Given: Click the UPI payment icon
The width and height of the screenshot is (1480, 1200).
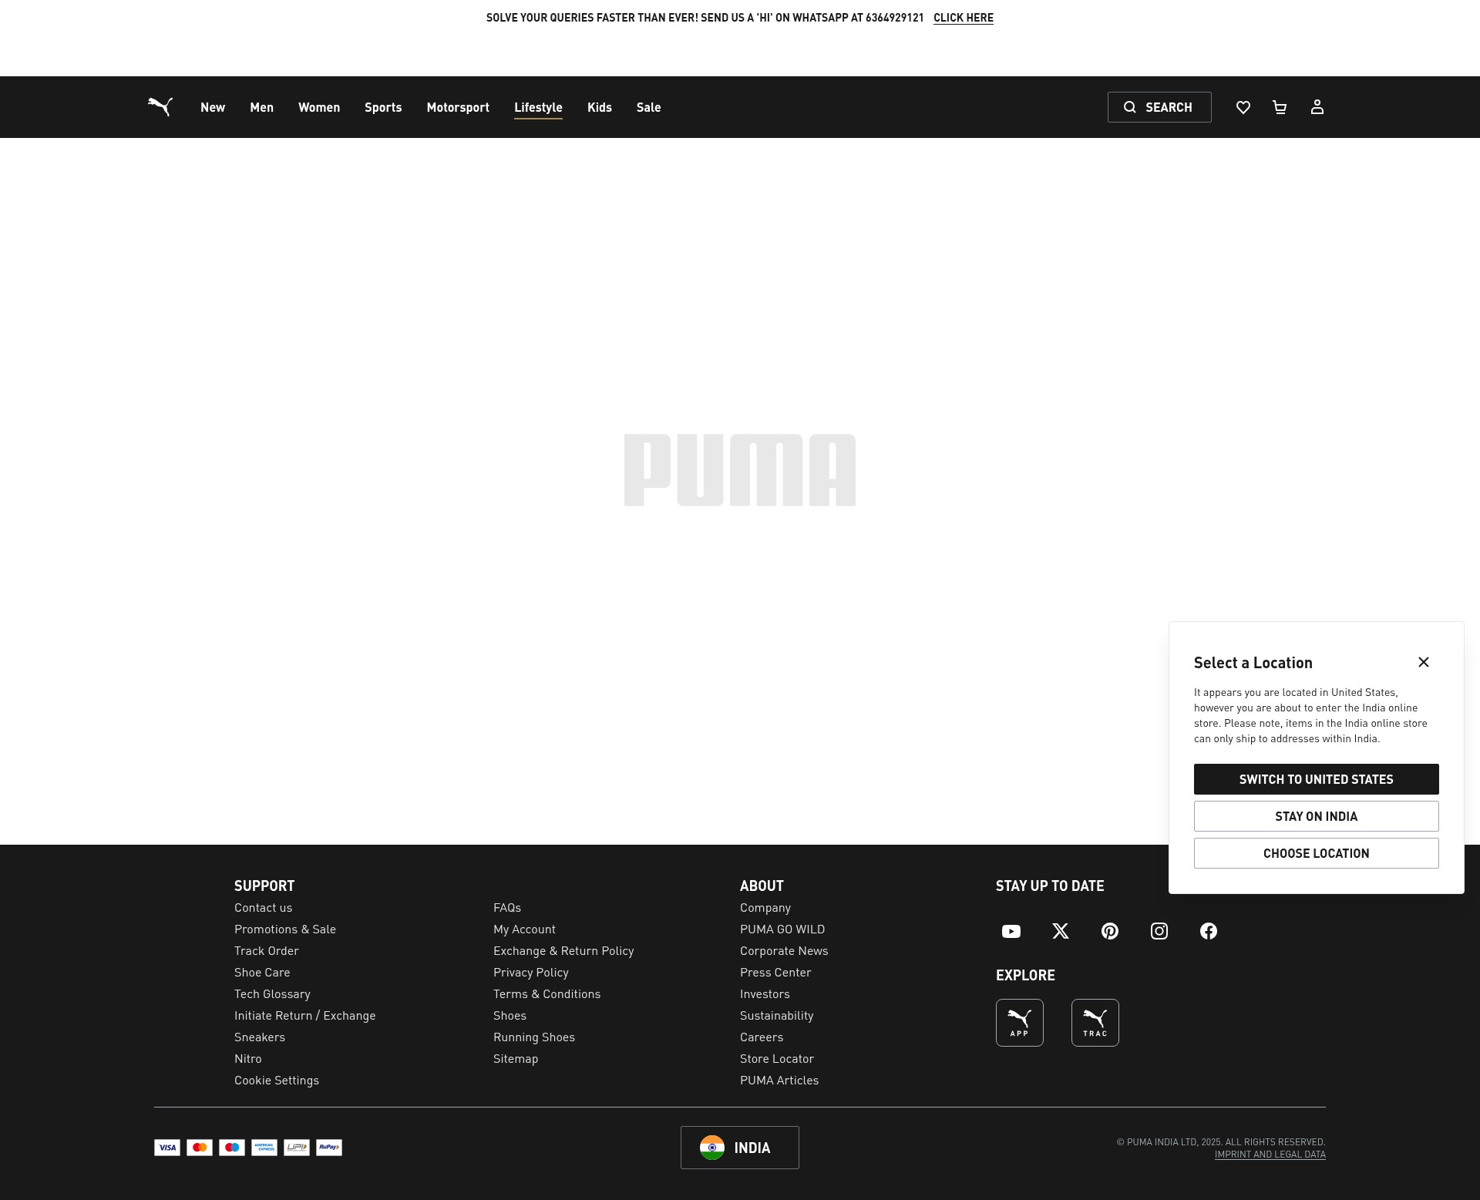Looking at the screenshot, I should point(297,1148).
